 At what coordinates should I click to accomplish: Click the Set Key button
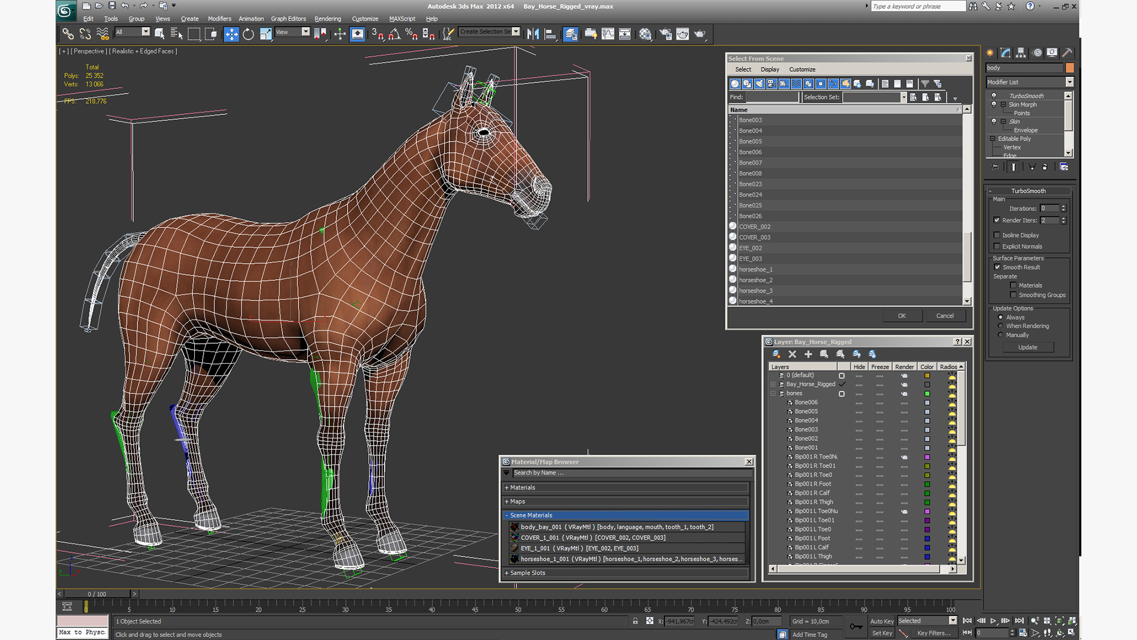(x=882, y=633)
